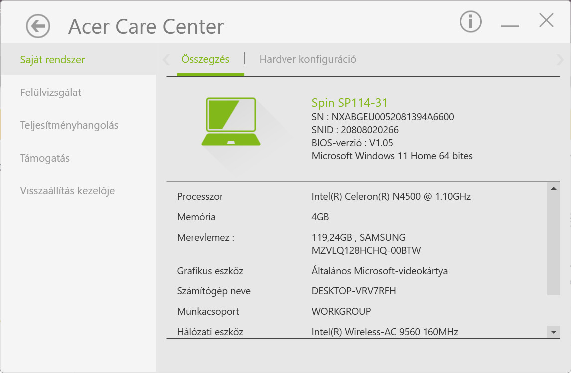The image size is (571, 373).
Task: Click the Számítógép neve label
Action: coord(214,291)
